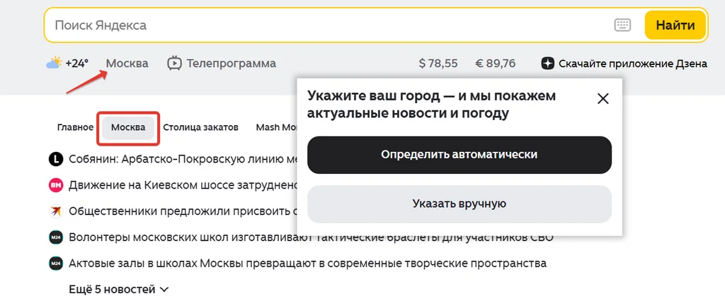
Task: Select the Москва news tab
Action: pos(128,127)
